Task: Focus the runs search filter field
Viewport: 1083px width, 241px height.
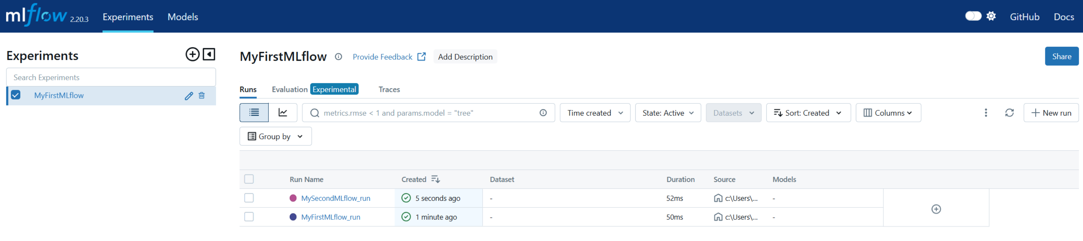Action: point(428,113)
